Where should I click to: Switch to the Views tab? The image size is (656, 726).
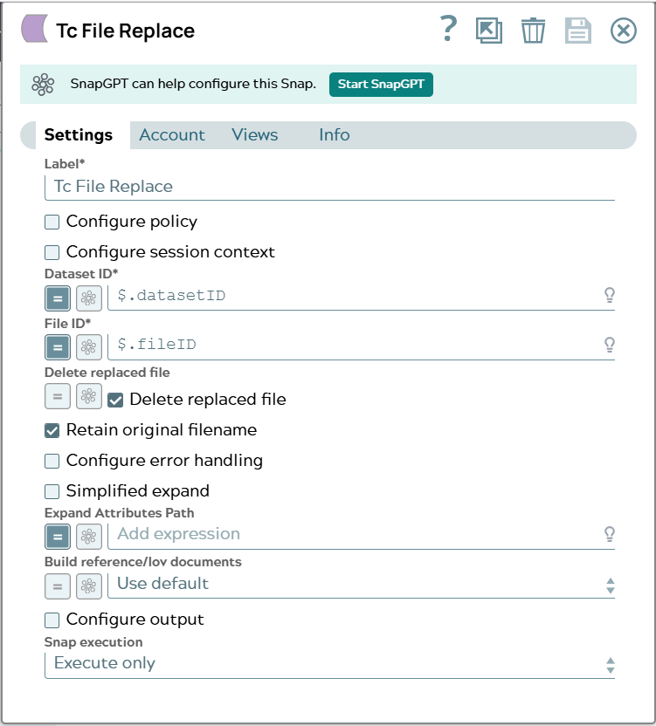coord(254,135)
